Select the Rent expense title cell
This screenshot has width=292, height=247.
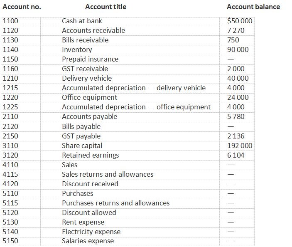(83, 222)
